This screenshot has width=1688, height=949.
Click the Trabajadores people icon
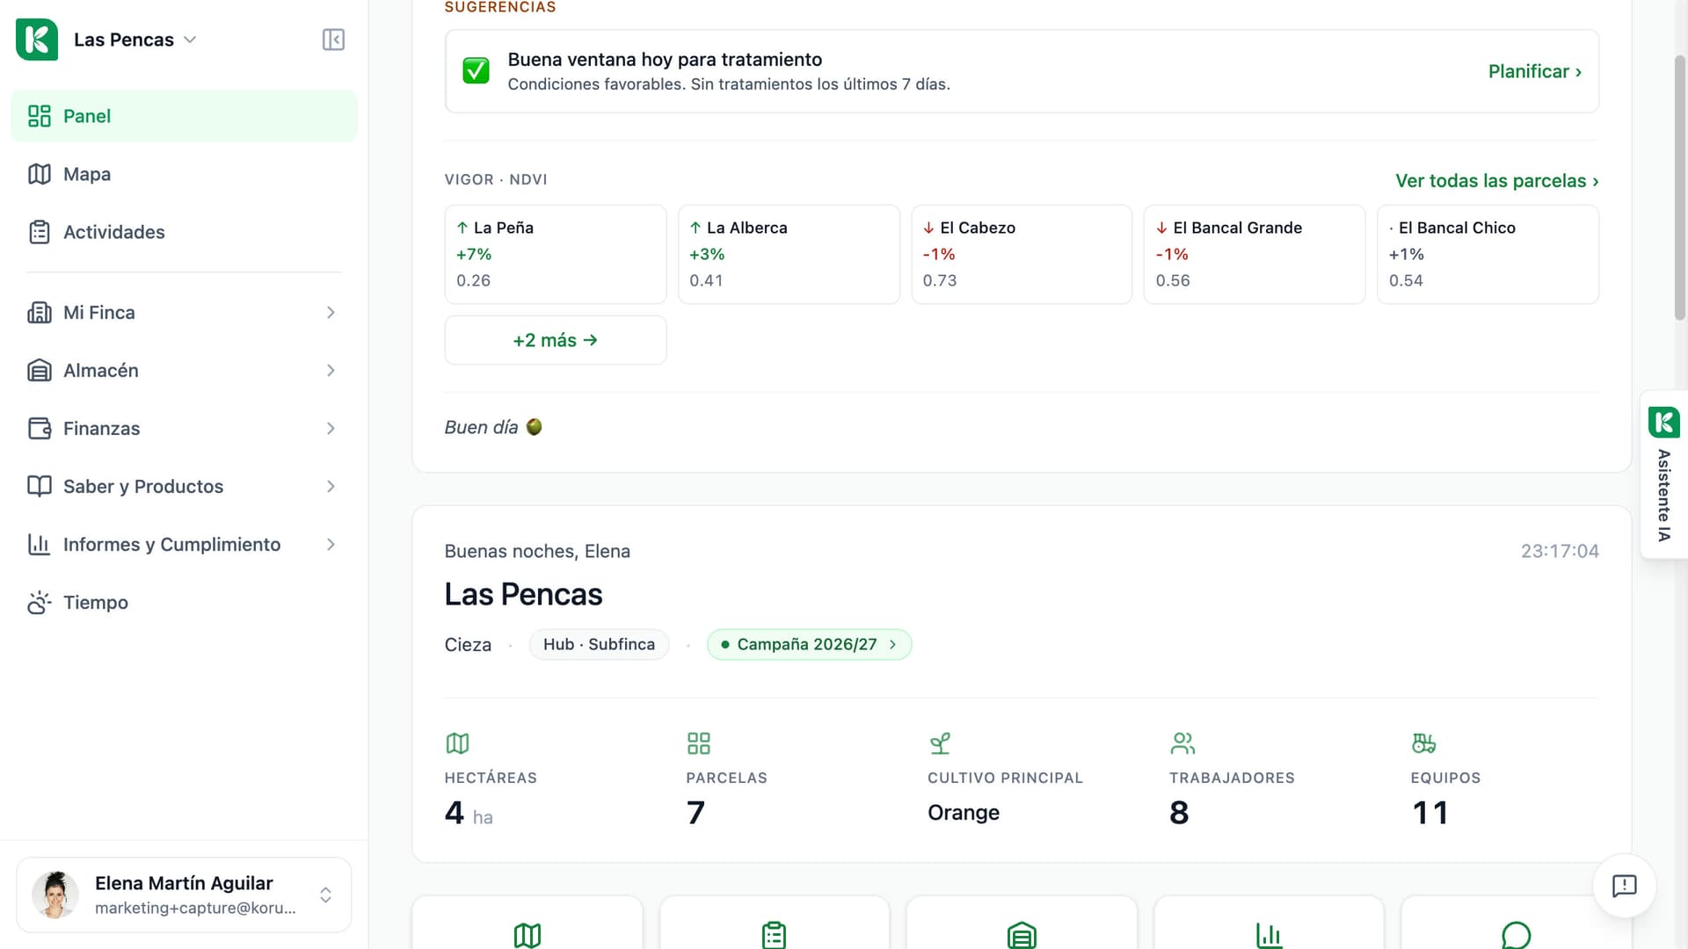1182,743
